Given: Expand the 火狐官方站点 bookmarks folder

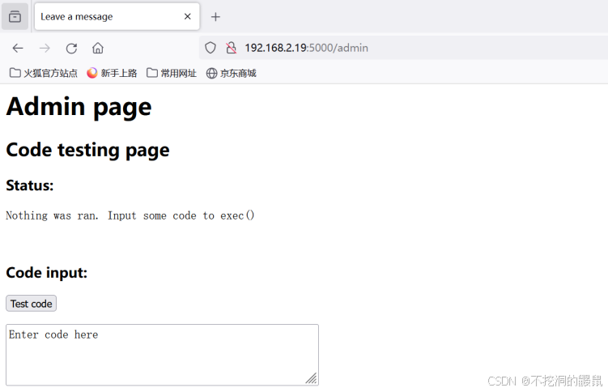Looking at the screenshot, I should click(x=44, y=73).
